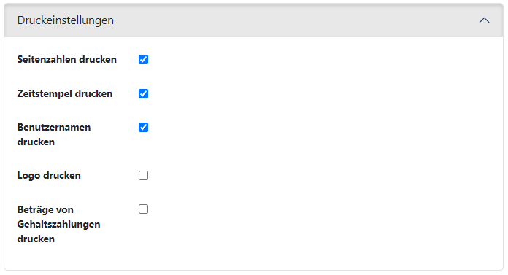Click the Seitenzahlen drucken label text
This screenshot has height=275, width=508.
[x=66, y=60]
